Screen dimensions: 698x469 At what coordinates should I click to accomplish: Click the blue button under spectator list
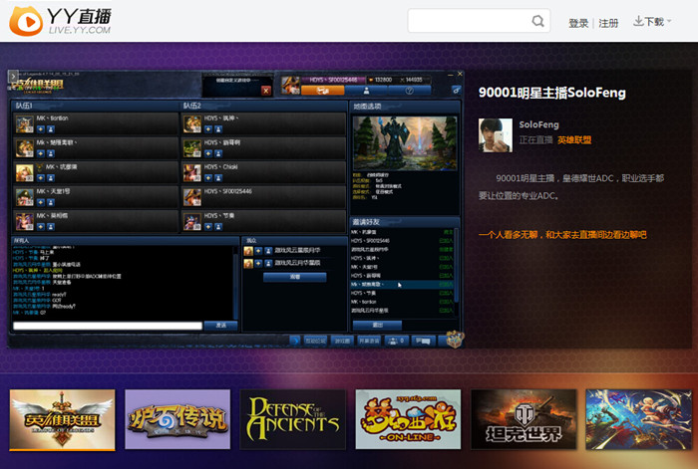295,277
